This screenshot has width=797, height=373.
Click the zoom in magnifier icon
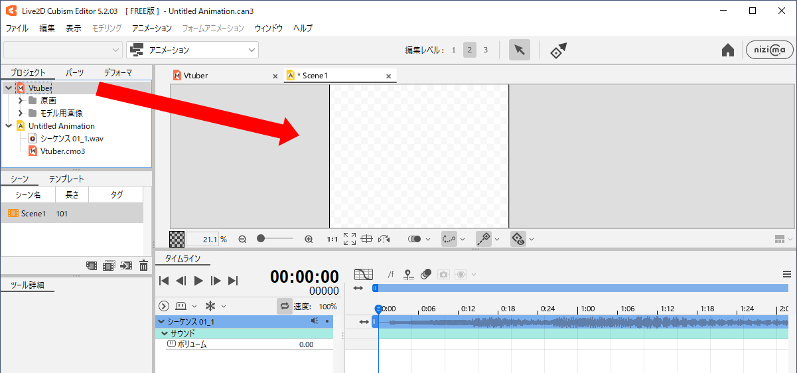tap(309, 239)
